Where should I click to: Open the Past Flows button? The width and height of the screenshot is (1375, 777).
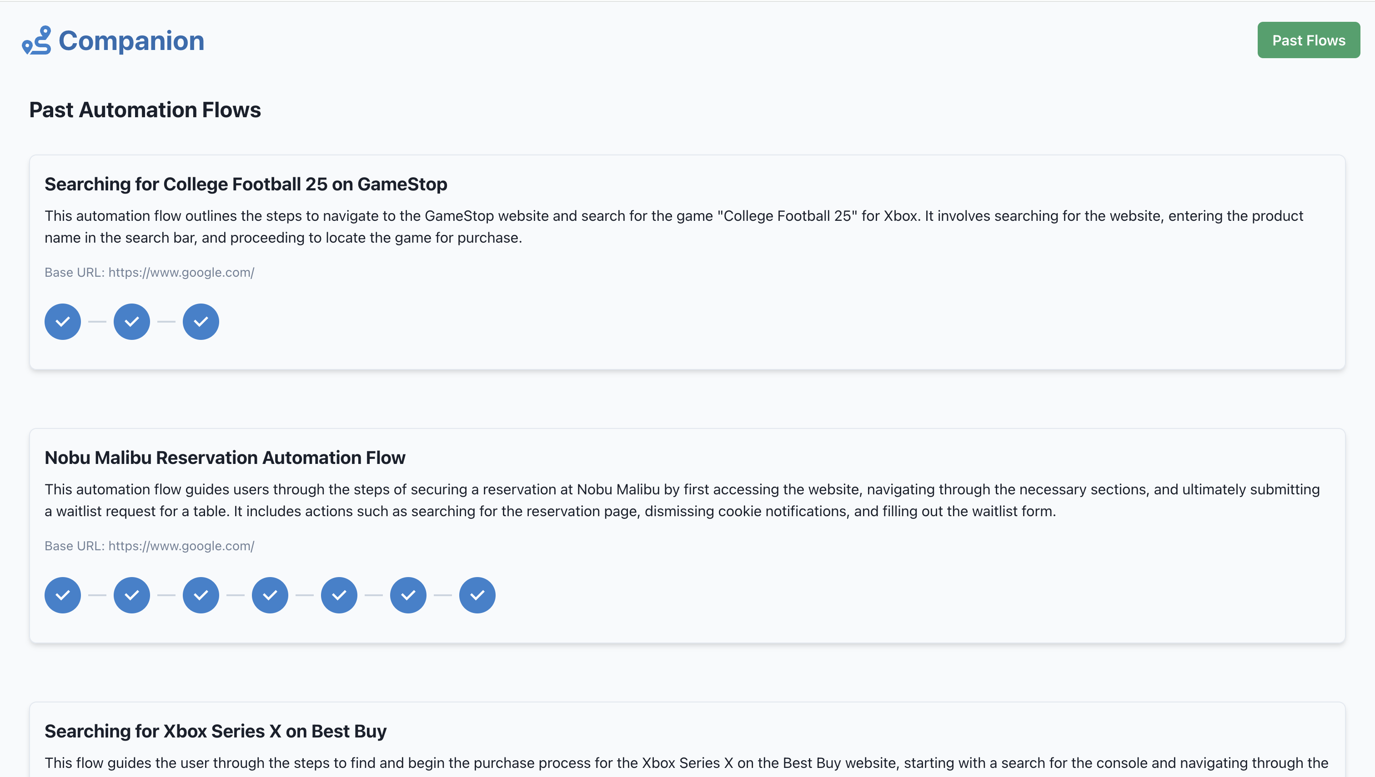click(1308, 40)
